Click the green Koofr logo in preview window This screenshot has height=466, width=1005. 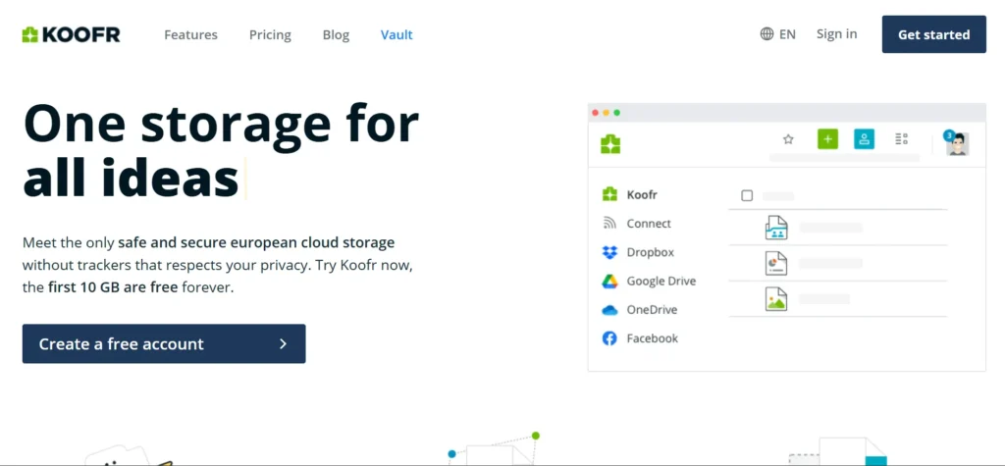610,144
